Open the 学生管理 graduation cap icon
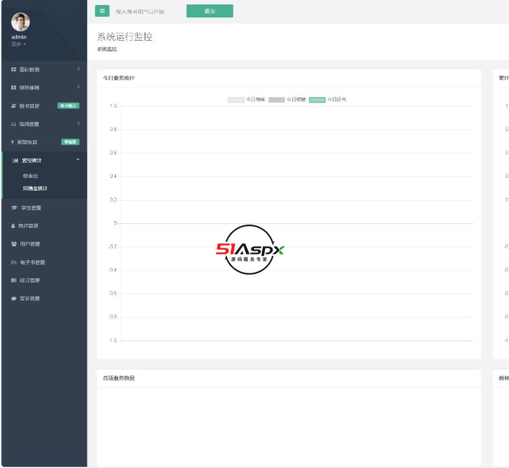The width and height of the screenshot is (509, 468). coord(14,208)
